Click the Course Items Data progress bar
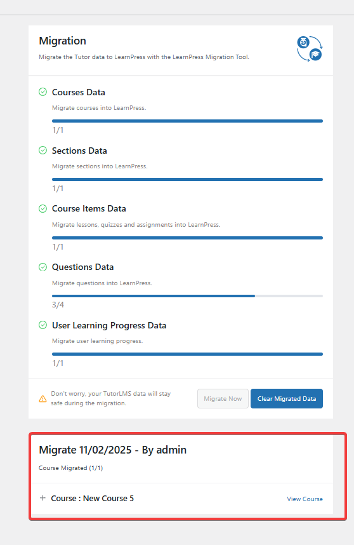The image size is (354, 545). point(187,238)
